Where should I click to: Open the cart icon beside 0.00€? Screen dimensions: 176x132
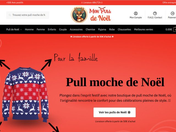(175, 29)
